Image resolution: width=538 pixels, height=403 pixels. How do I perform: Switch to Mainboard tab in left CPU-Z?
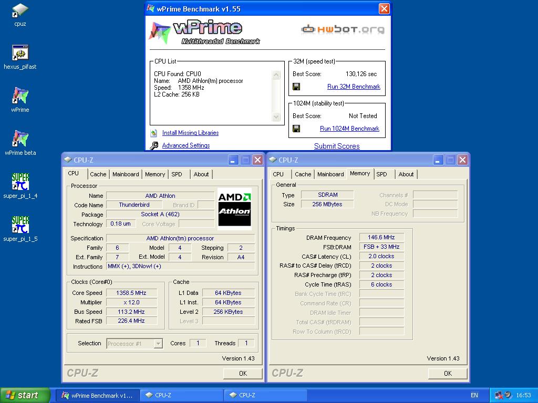pyautogui.click(x=126, y=174)
